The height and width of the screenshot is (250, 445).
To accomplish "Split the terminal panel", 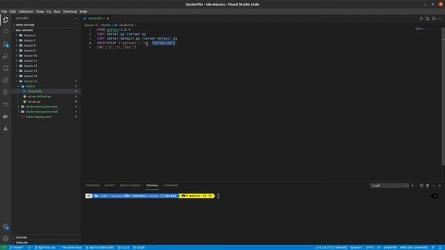I will (x=421, y=185).
